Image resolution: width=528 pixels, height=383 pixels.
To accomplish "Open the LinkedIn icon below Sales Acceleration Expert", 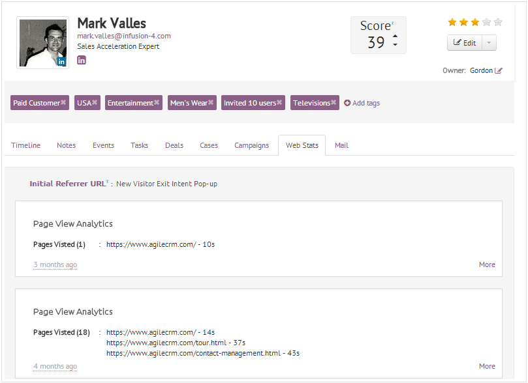I will click(x=81, y=59).
